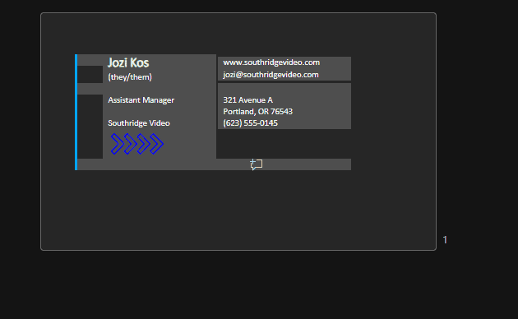Open the www.southridgevideo.com website text
This screenshot has height=319, width=518.
271,62
